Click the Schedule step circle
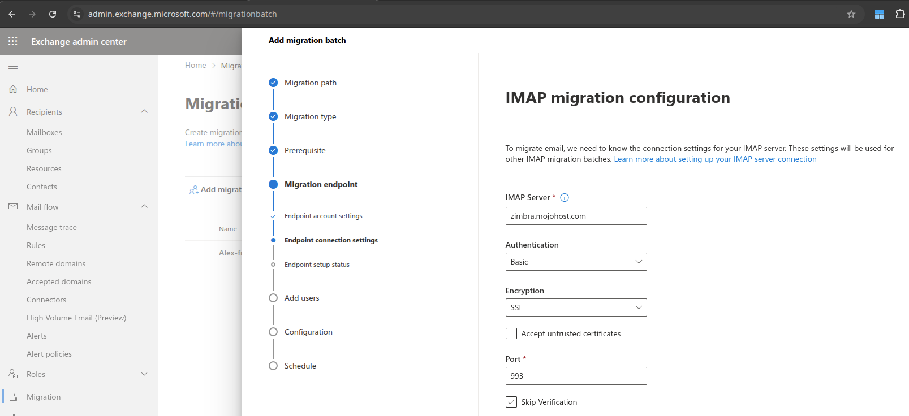The width and height of the screenshot is (909, 416). point(273,366)
